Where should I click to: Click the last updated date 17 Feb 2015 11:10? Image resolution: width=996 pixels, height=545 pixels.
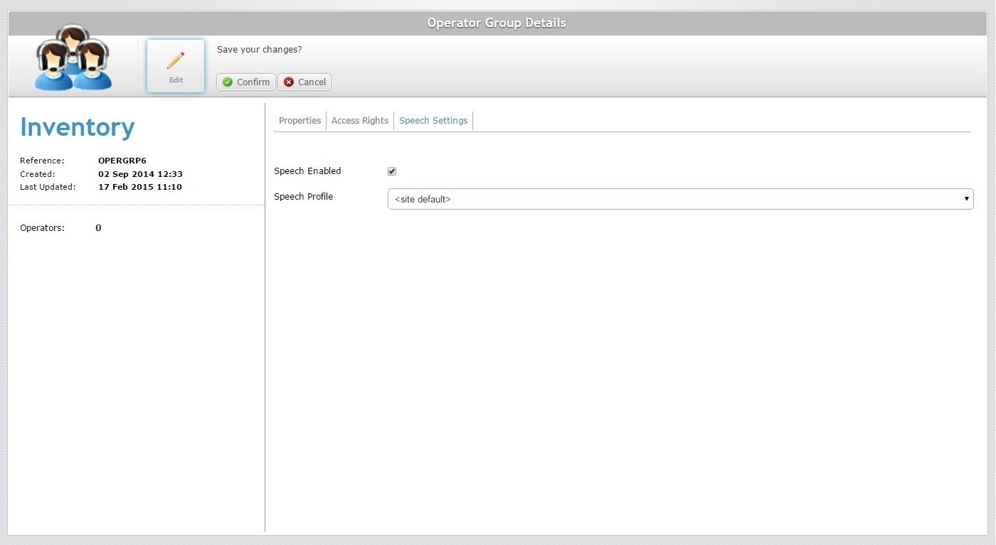click(x=140, y=187)
